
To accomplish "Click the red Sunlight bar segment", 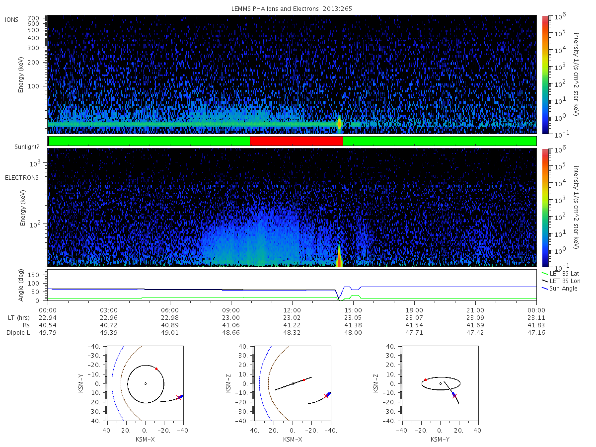I will coord(296,141).
